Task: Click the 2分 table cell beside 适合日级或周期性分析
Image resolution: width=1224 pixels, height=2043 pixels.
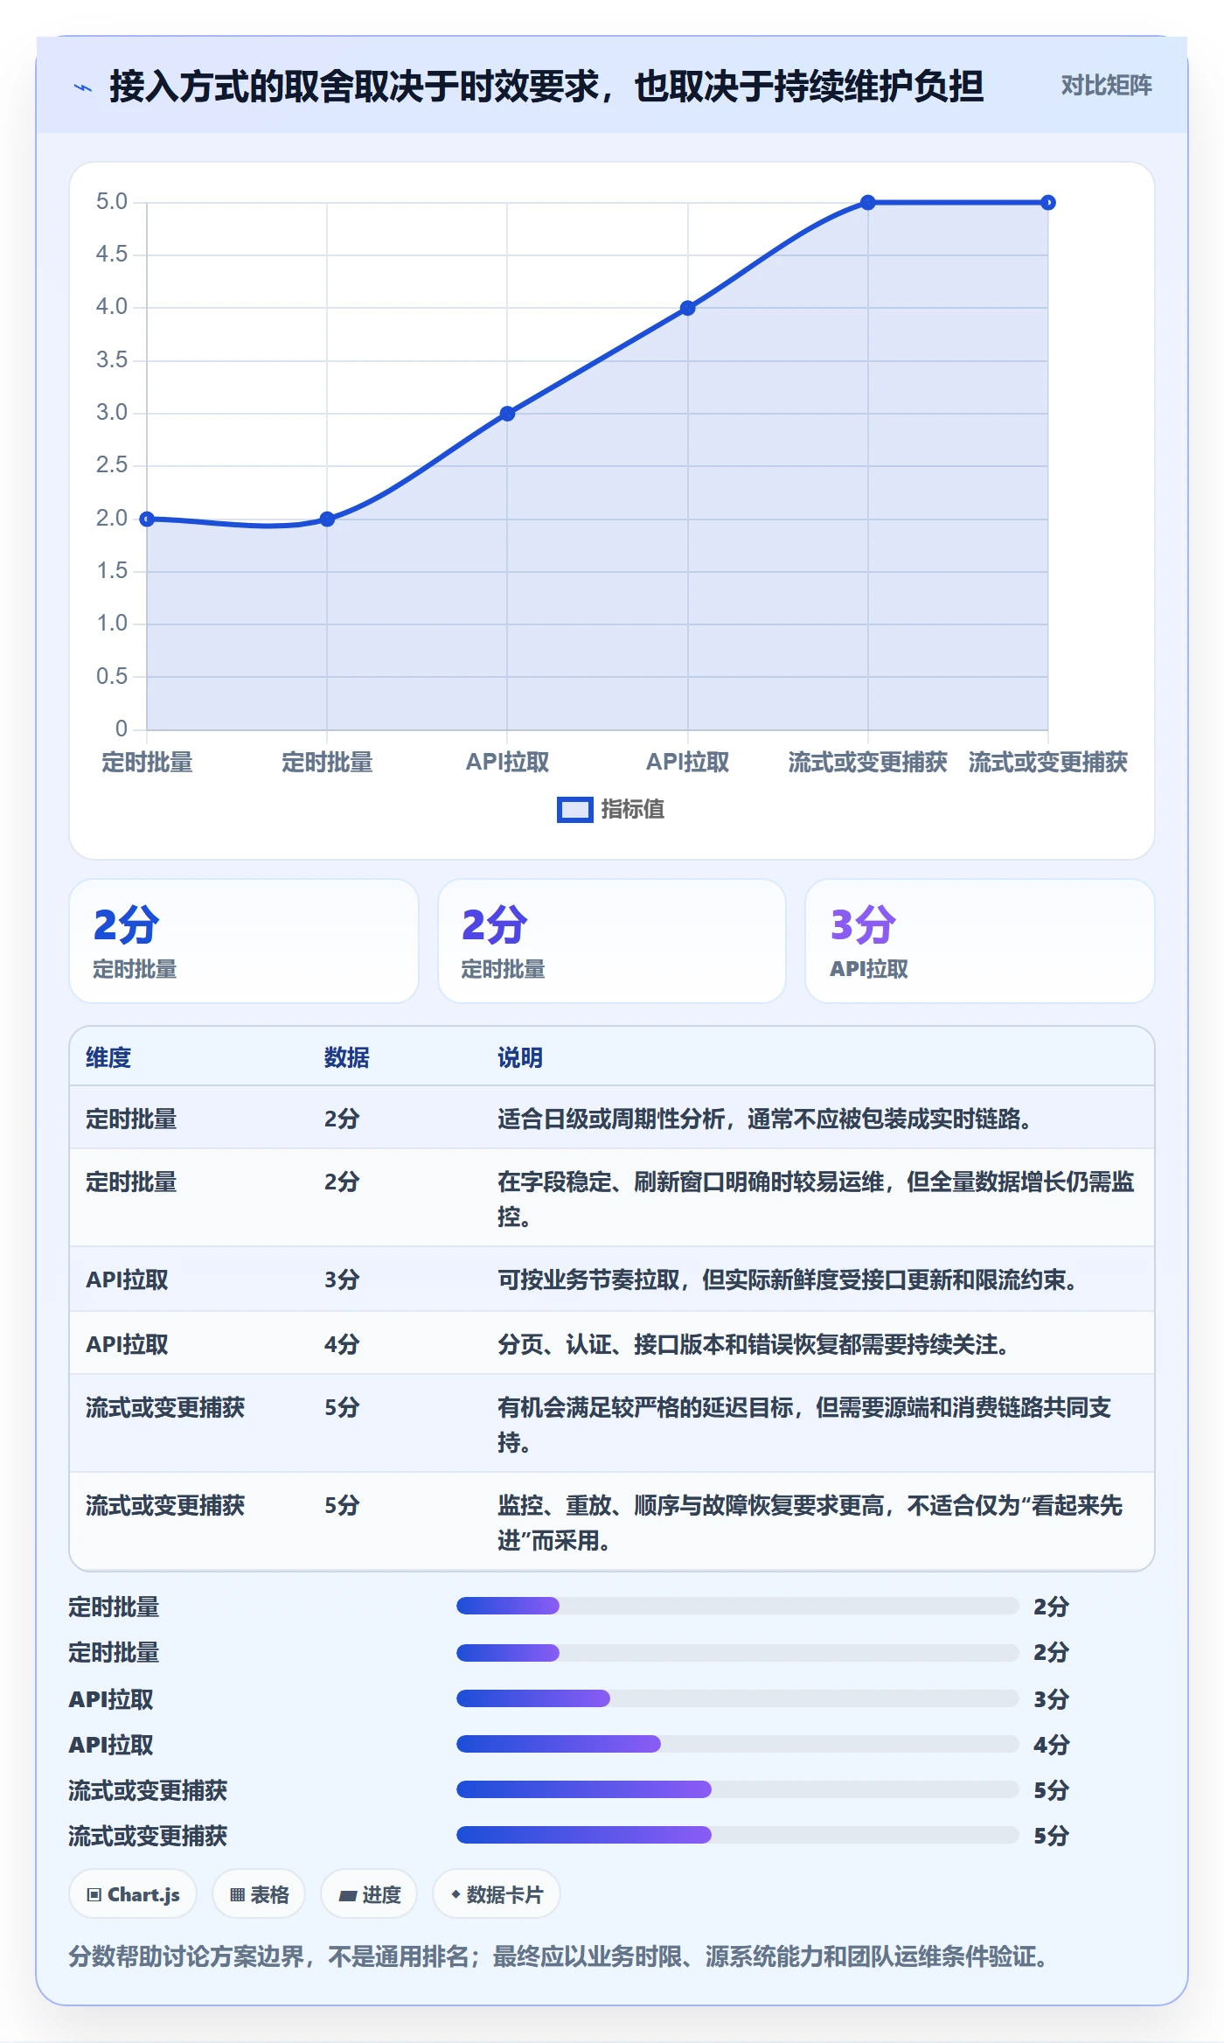Action: tap(342, 1119)
